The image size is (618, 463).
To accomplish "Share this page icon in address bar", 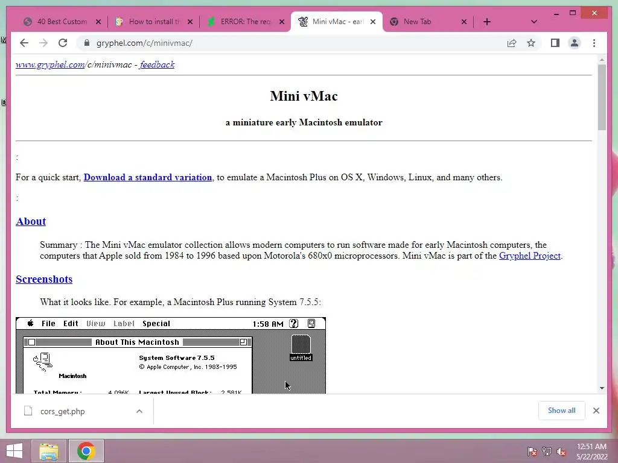I will point(512,43).
